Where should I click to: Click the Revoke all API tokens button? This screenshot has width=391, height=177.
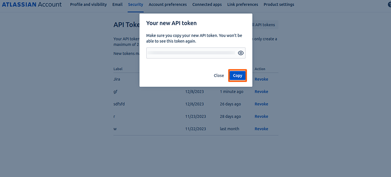265,25
